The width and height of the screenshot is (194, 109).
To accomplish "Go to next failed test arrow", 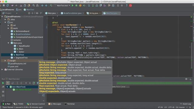I will [x=30, y=83].
